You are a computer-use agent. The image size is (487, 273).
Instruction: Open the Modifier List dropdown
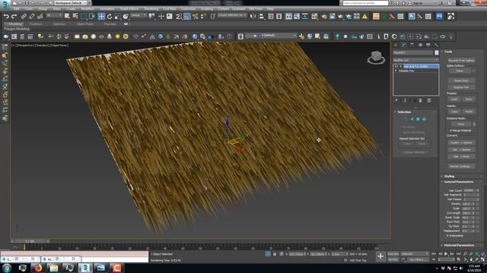(415, 60)
